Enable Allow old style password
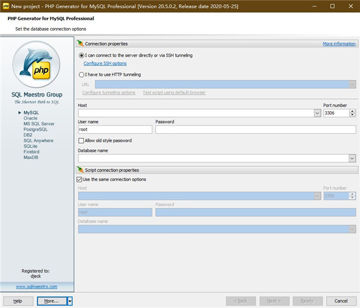The height and width of the screenshot is (308, 360). pyautogui.click(x=81, y=140)
